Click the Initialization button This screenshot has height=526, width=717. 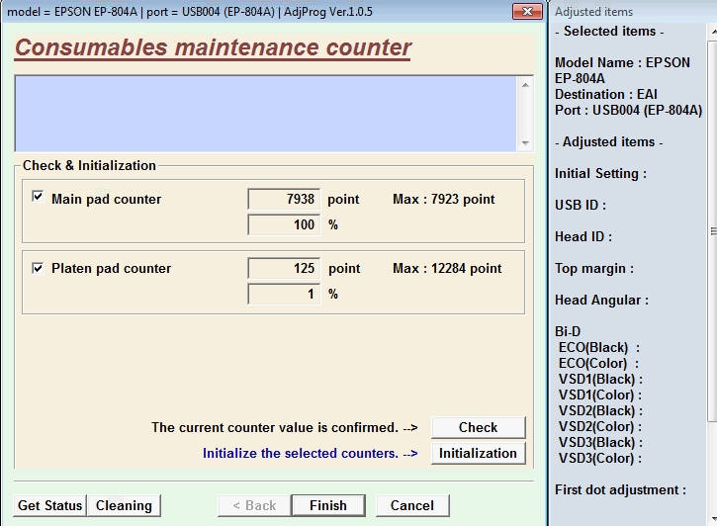479,453
